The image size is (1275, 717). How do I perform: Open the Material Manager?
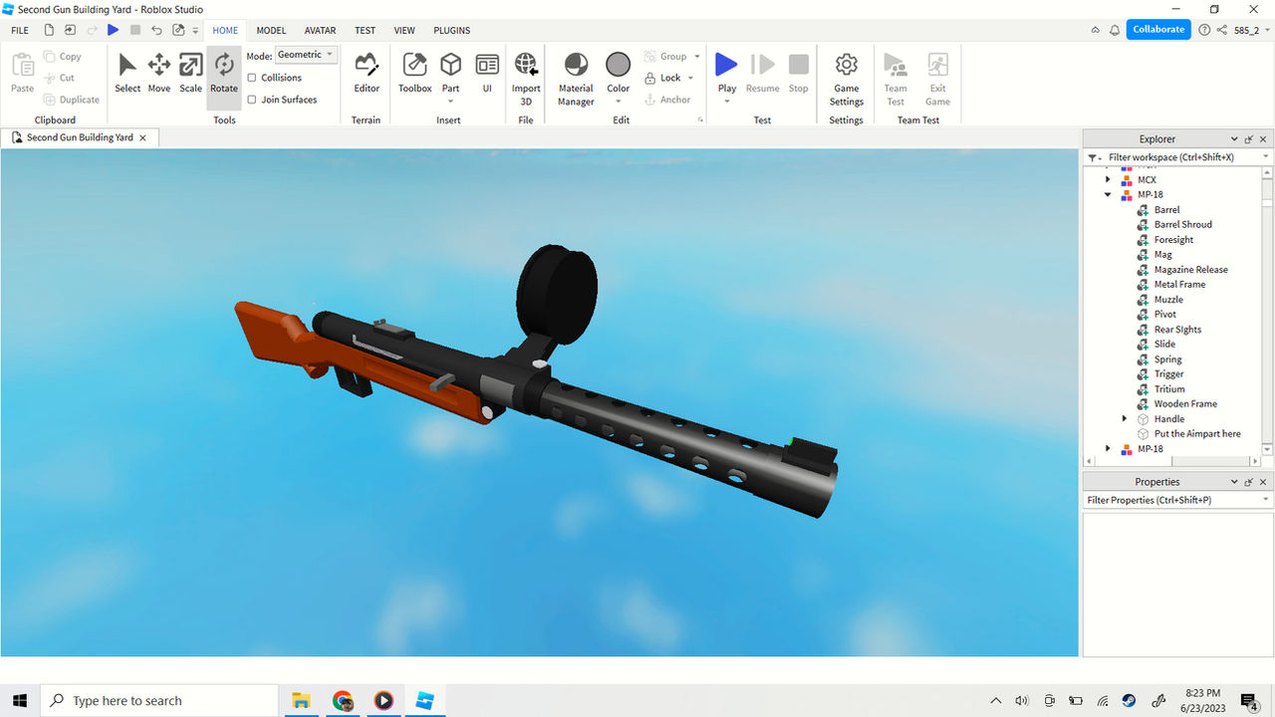pyautogui.click(x=576, y=80)
